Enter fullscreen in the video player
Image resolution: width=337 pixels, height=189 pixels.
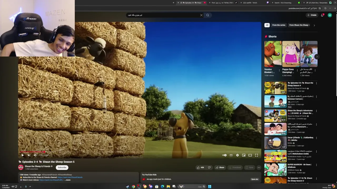256,155
